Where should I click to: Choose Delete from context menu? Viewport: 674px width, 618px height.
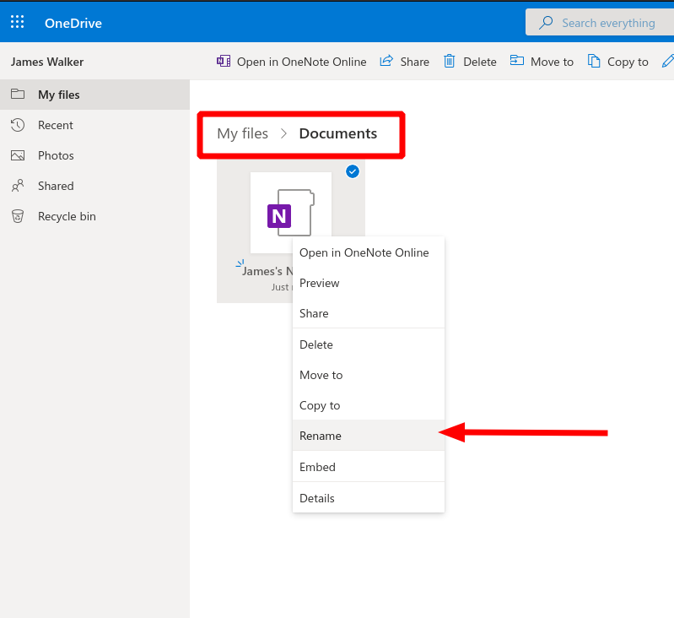(x=369, y=344)
